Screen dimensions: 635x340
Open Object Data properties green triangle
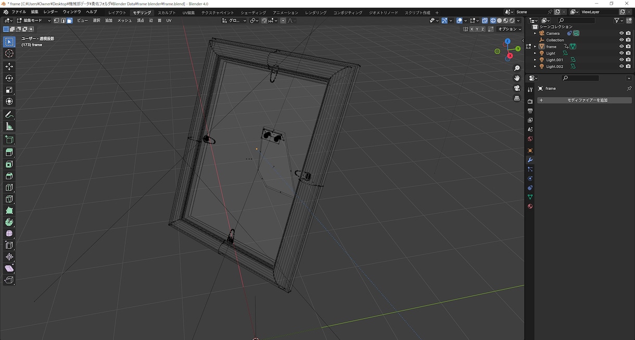(530, 197)
